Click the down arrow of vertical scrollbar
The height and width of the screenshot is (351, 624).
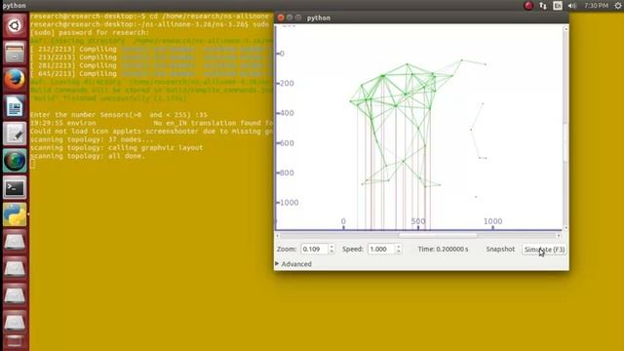click(x=565, y=228)
